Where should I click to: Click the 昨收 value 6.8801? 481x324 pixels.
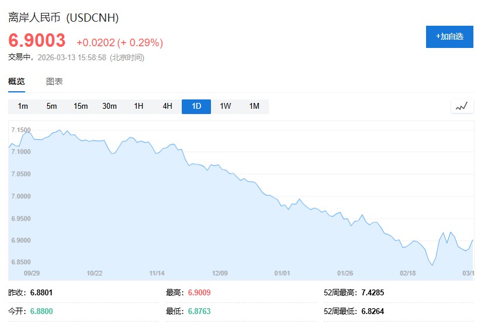41,292
